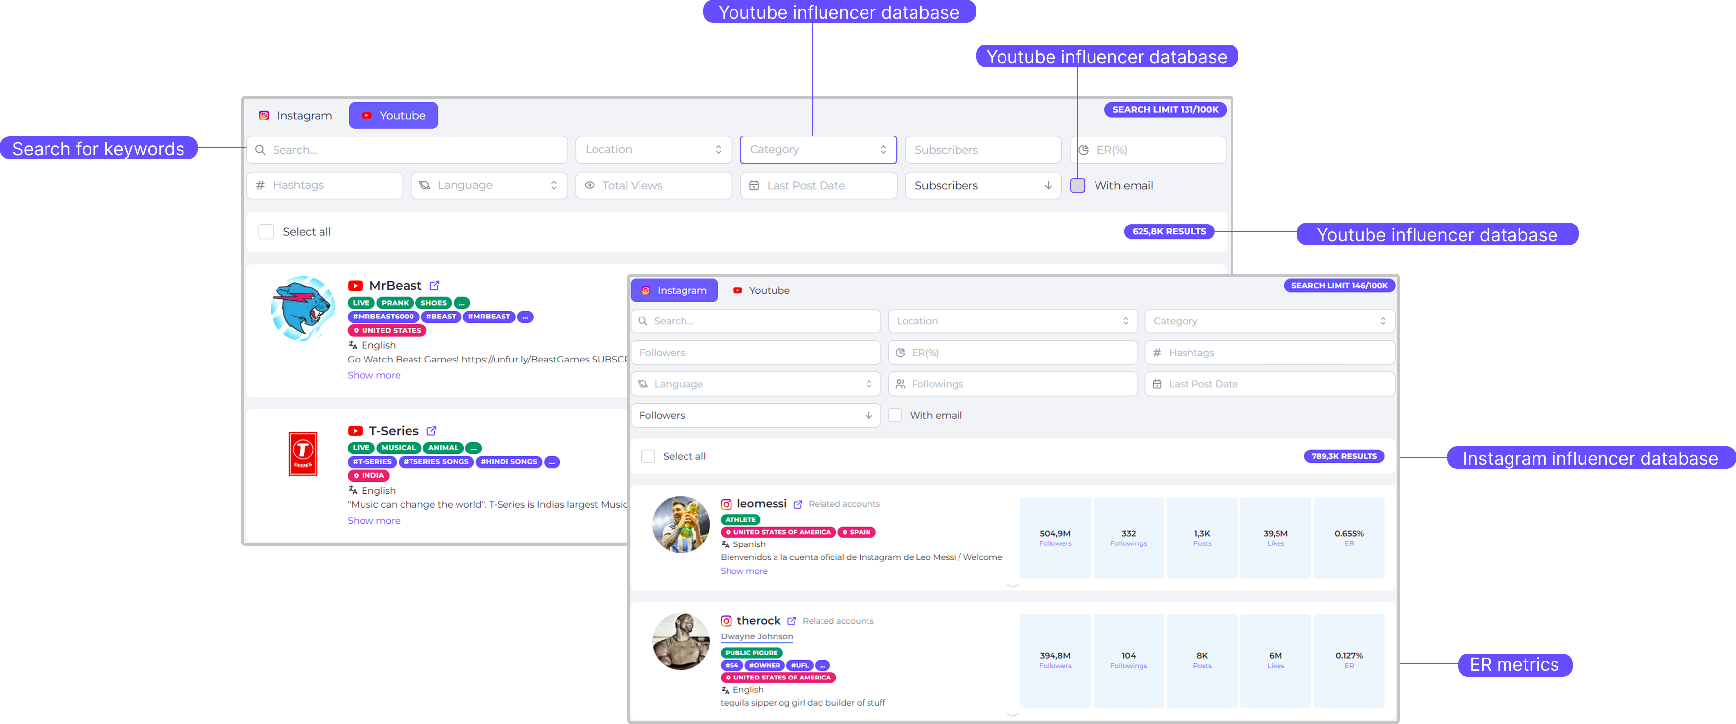Screen dimensions: 1736x724
Task: Switch to Youtube tab in front panel
Action: [x=762, y=291]
